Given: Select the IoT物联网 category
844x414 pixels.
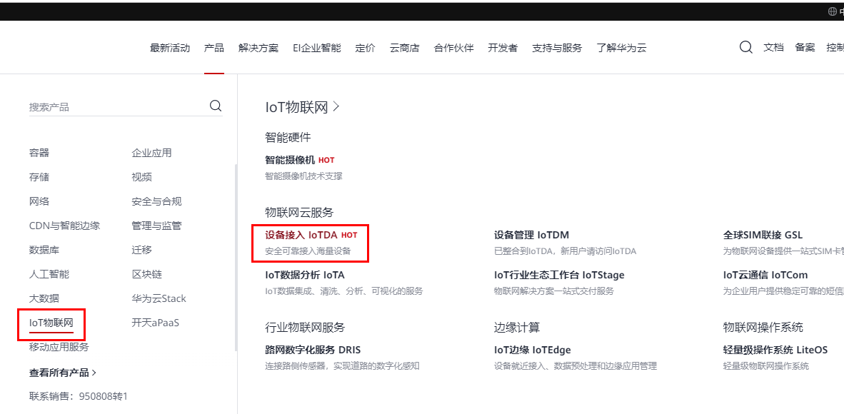Looking at the screenshot, I should coord(51,323).
